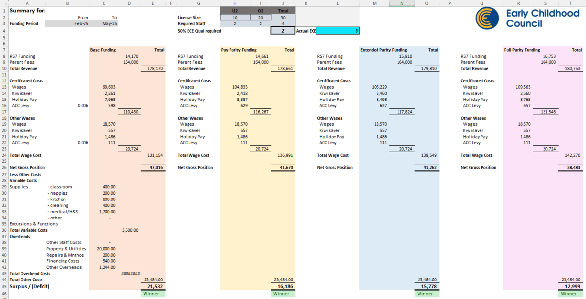The width and height of the screenshot is (586, 299).
Task: Select the U2 License Size cell
Action: click(x=235, y=17)
